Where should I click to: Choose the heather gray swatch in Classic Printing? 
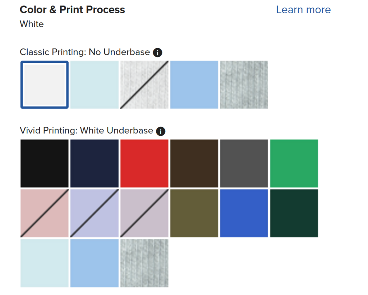point(244,85)
